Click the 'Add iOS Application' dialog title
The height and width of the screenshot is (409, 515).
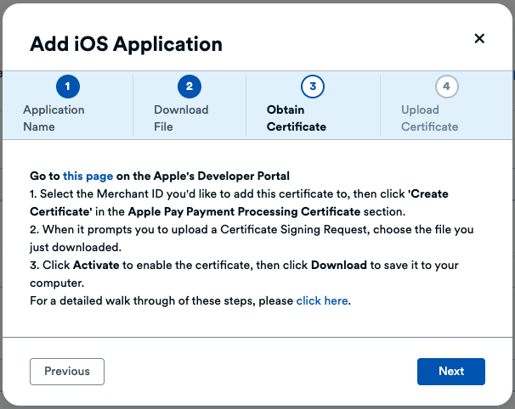126,43
